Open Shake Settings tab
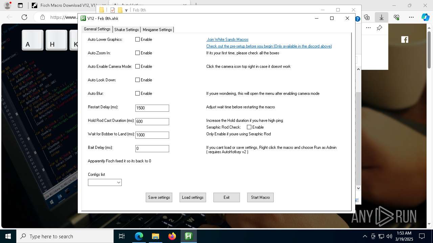The width and height of the screenshot is (433, 243). click(x=127, y=30)
